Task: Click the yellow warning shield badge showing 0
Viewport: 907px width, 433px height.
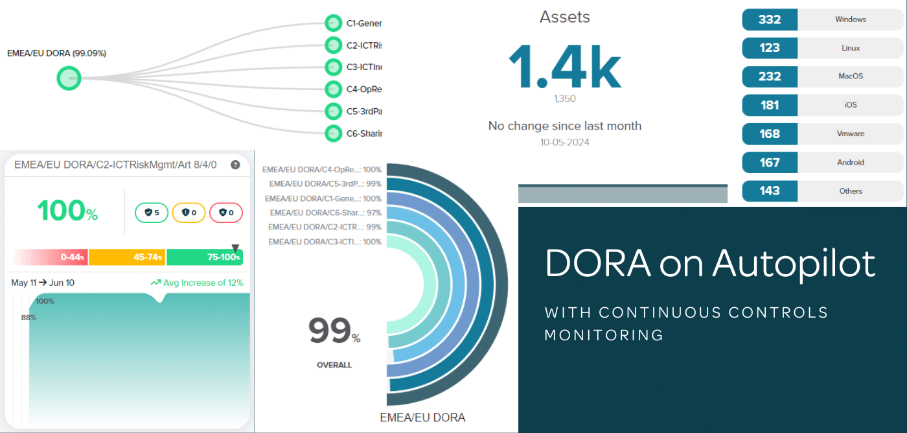Action: (x=189, y=213)
